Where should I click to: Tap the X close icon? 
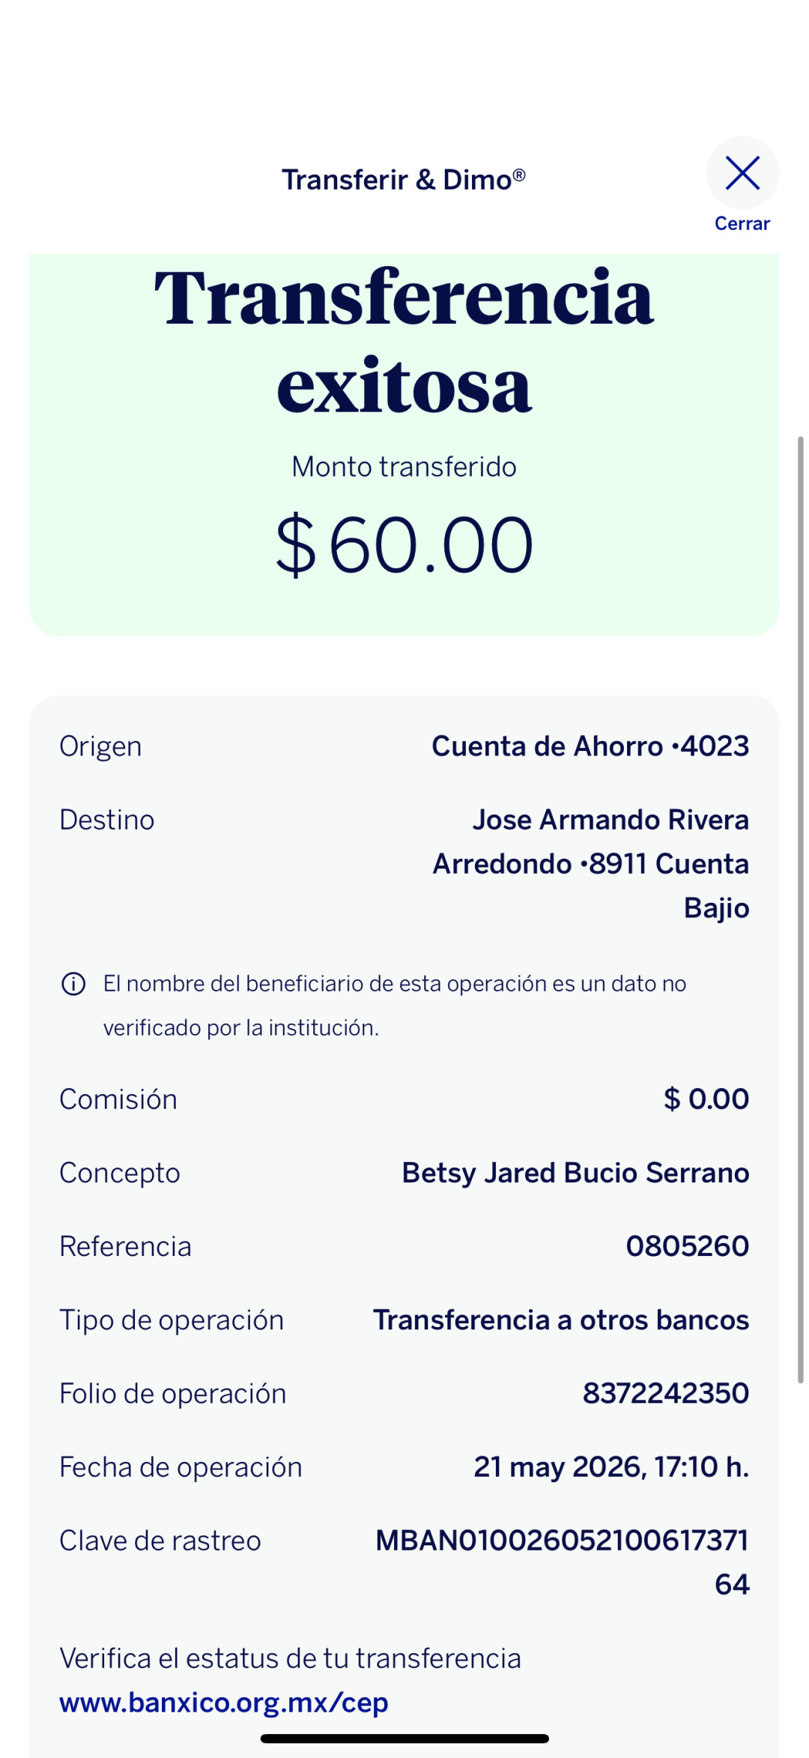[x=742, y=173]
